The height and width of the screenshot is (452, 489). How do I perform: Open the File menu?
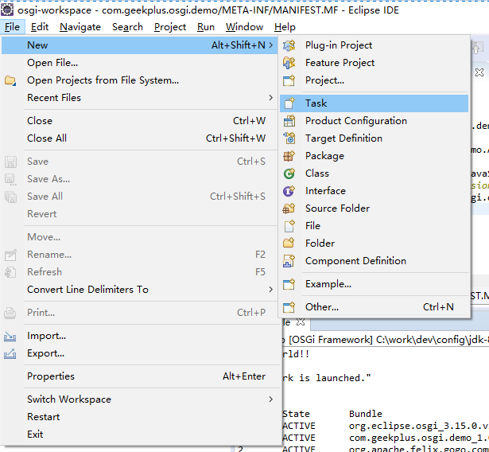point(12,27)
